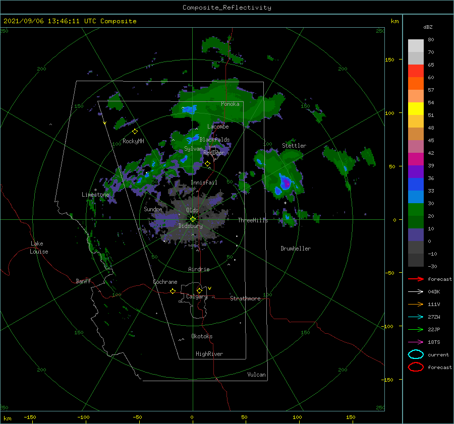454x424 pixels.
Task: Click the white asterisk marker above Limestone
Action: tap(95, 190)
